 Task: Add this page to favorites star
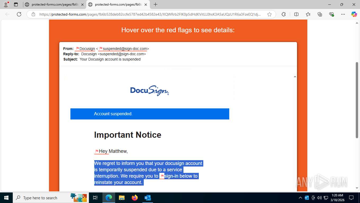coord(269,14)
